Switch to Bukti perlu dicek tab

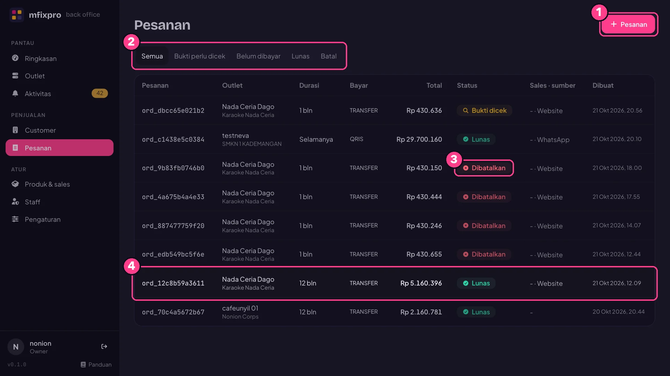coord(200,56)
